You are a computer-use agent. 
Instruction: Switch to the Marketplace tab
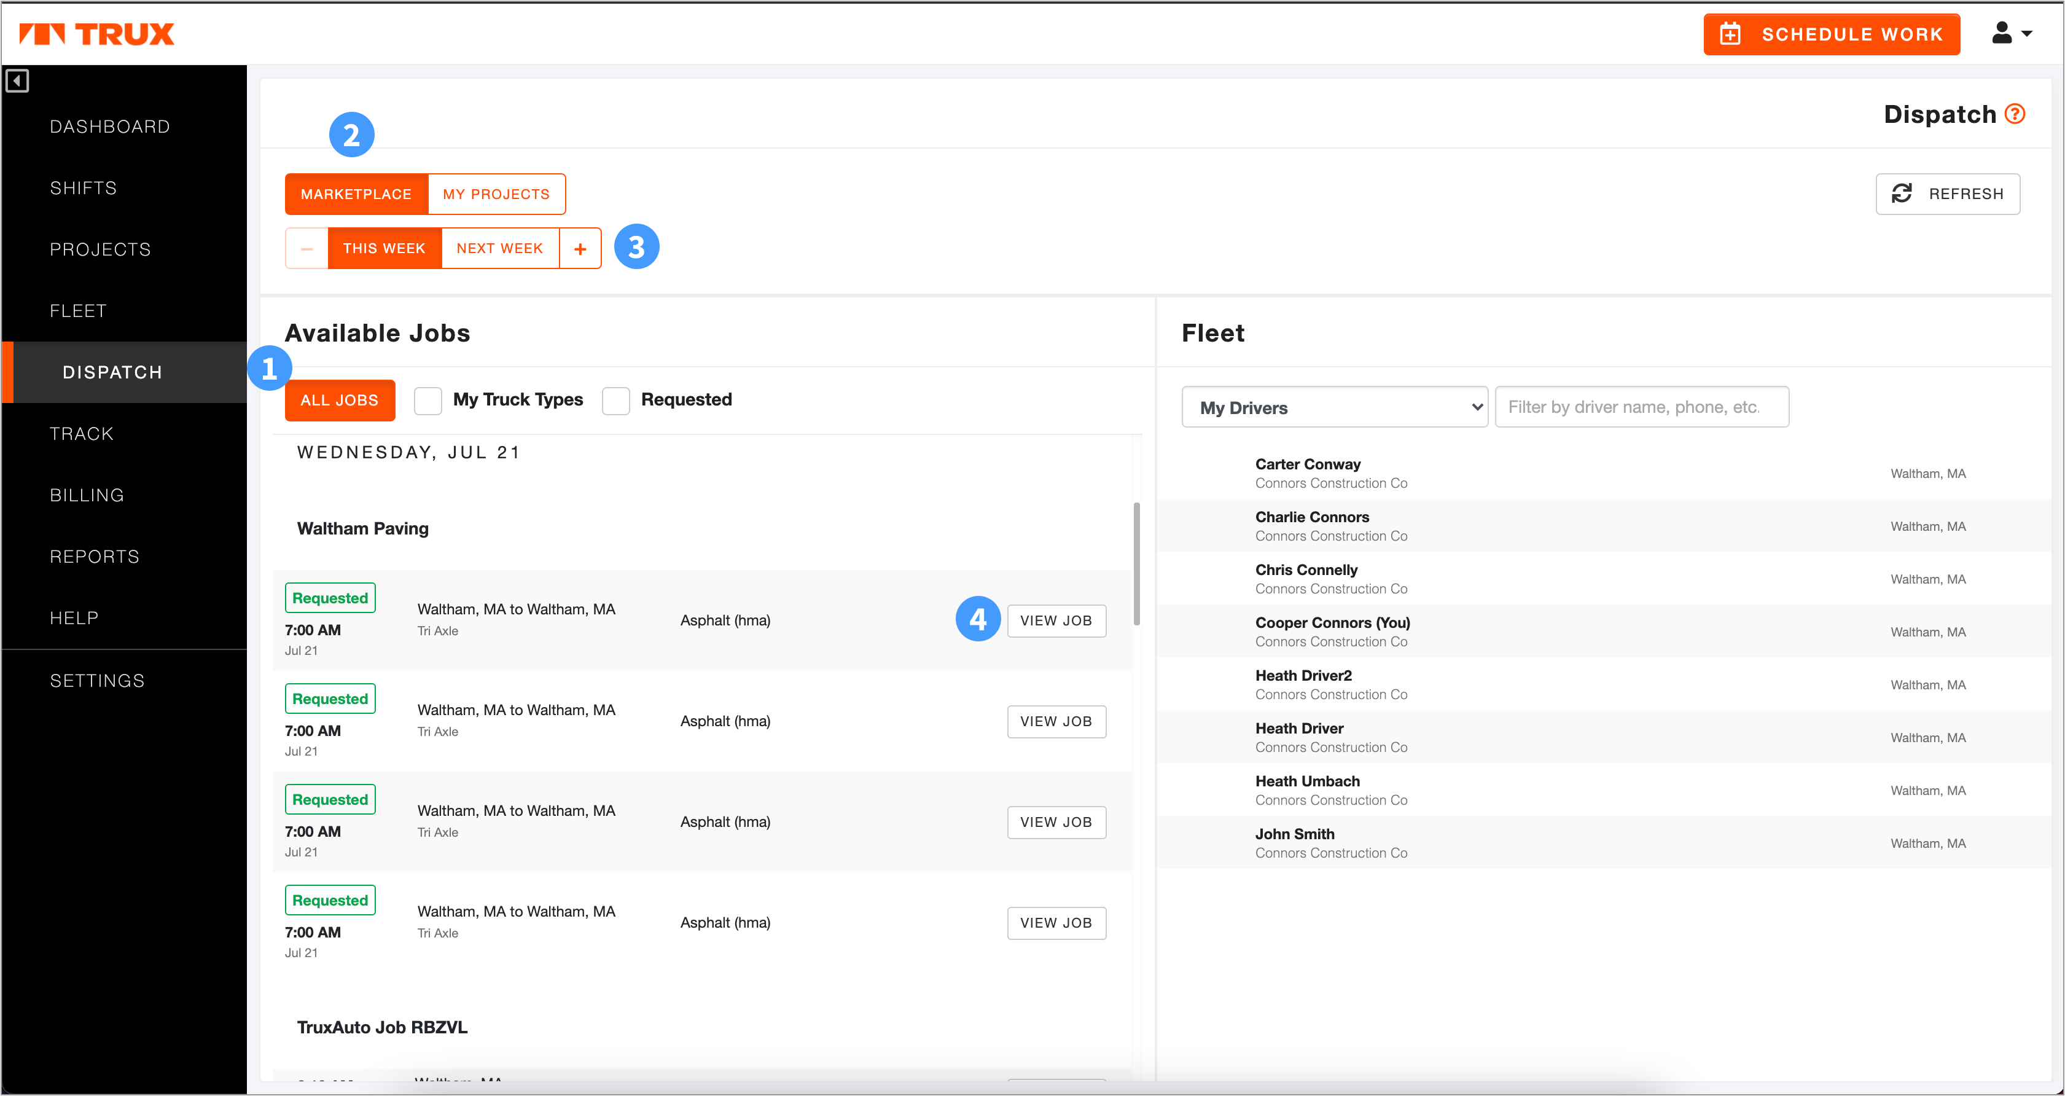356,194
